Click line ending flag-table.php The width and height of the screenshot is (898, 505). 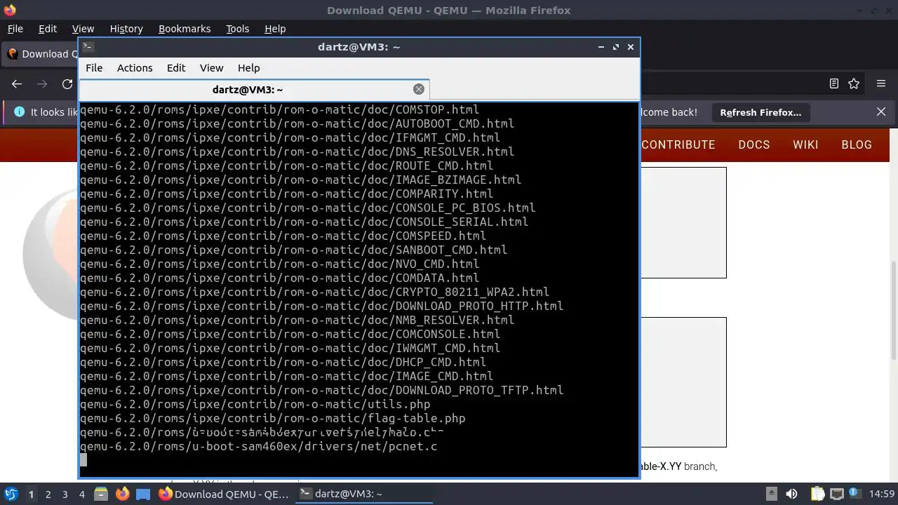[272, 418]
